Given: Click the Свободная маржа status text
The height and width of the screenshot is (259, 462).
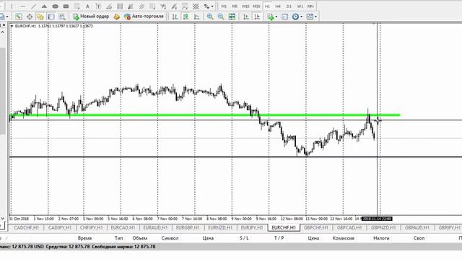Looking at the screenshot, I should coord(123,247).
